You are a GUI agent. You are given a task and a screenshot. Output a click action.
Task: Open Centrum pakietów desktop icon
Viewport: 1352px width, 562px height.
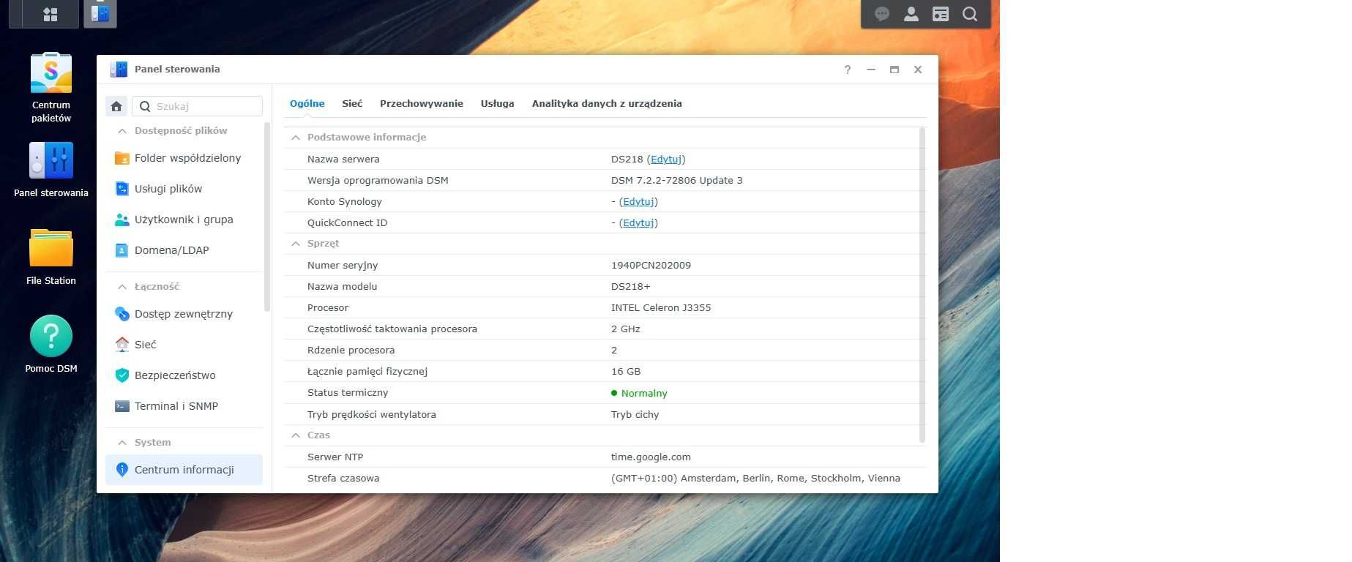[x=51, y=88]
